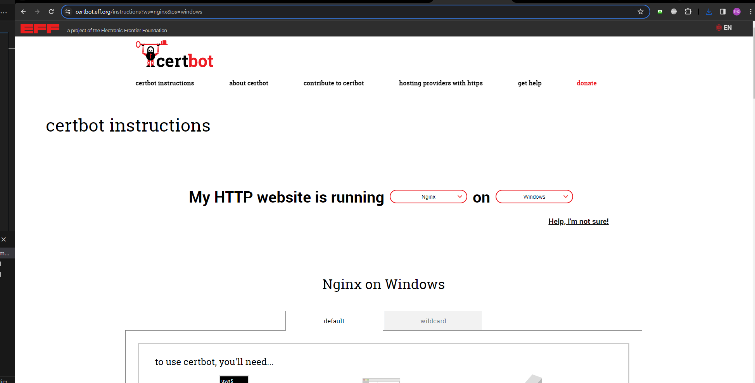755x383 pixels.
Task: Click the green extension icon in toolbar
Action: (x=660, y=12)
